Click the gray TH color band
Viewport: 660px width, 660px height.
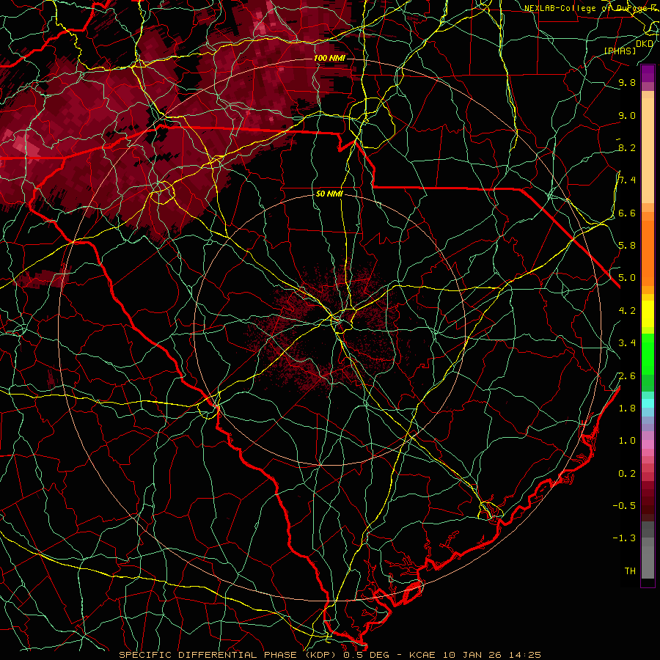click(x=648, y=562)
